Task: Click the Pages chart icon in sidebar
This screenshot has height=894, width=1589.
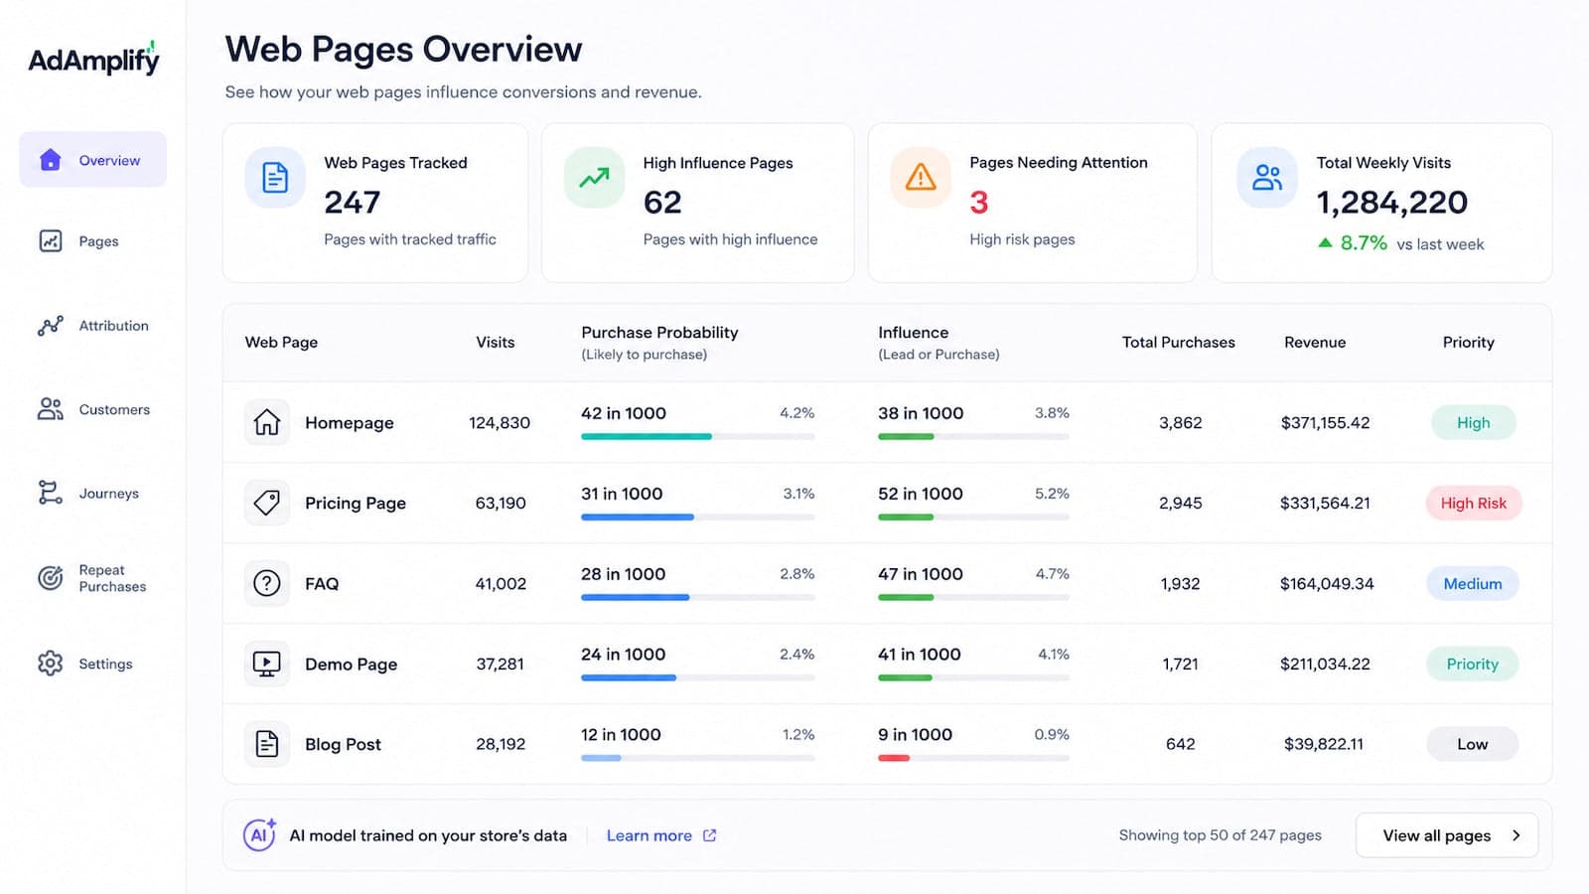Action: point(51,241)
